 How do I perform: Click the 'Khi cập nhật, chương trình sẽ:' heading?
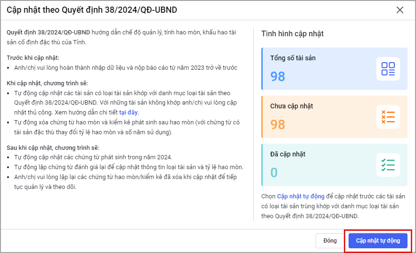coord(47,83)
